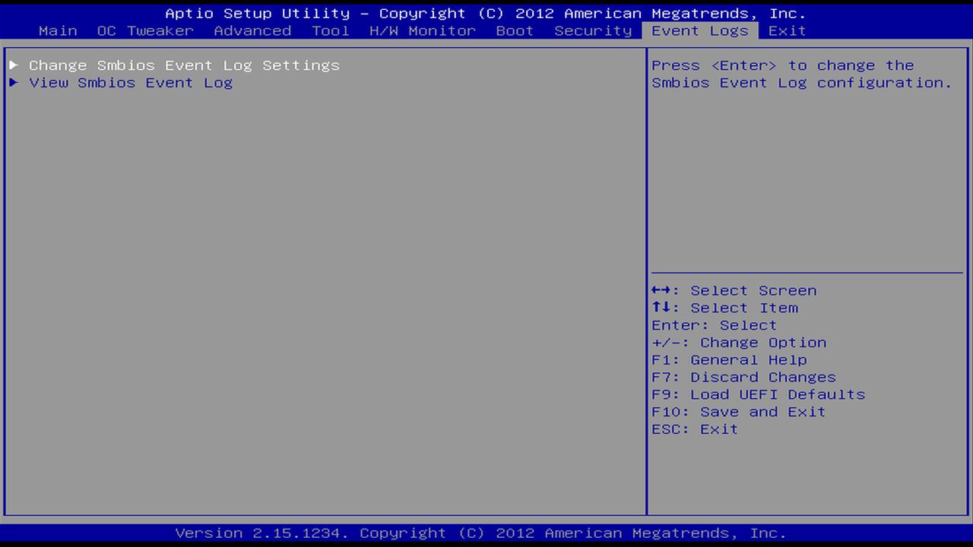Open Change Smbios Event Log Settings
Image resolution: width=973 pixels, height=547 pixels.
184,65
